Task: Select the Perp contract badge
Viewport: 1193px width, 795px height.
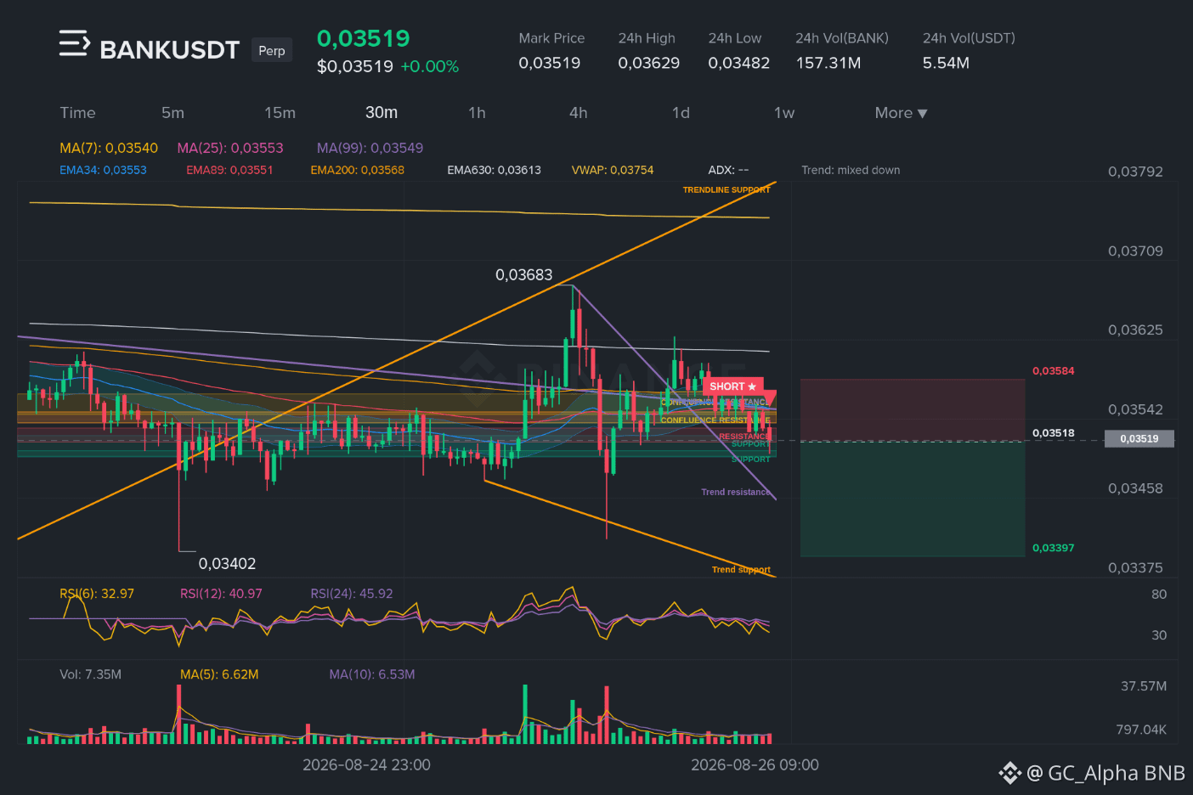Action: pos(272,50)
